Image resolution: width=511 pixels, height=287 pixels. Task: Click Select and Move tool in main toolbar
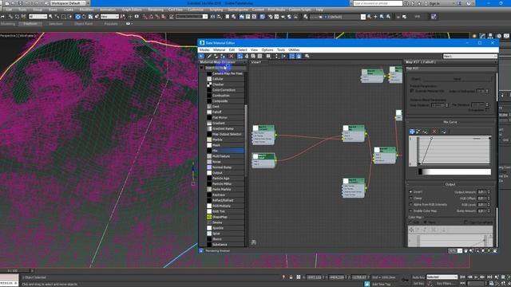point(77,17)
